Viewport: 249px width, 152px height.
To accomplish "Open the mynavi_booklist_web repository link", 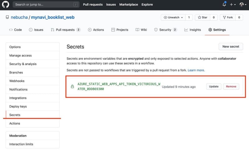I will click(x=53, y=17).
